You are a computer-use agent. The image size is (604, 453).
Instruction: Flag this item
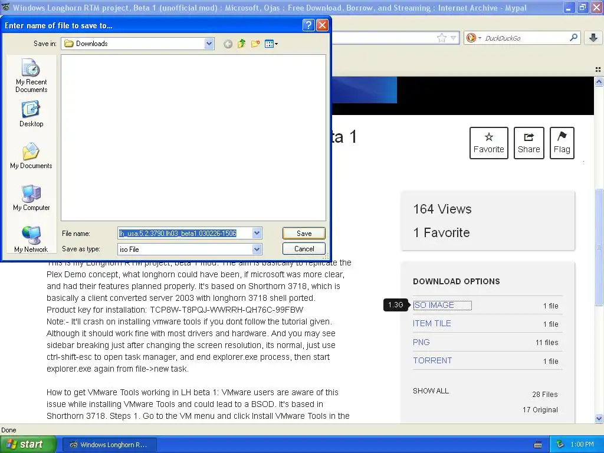click(x=562, y=143)
